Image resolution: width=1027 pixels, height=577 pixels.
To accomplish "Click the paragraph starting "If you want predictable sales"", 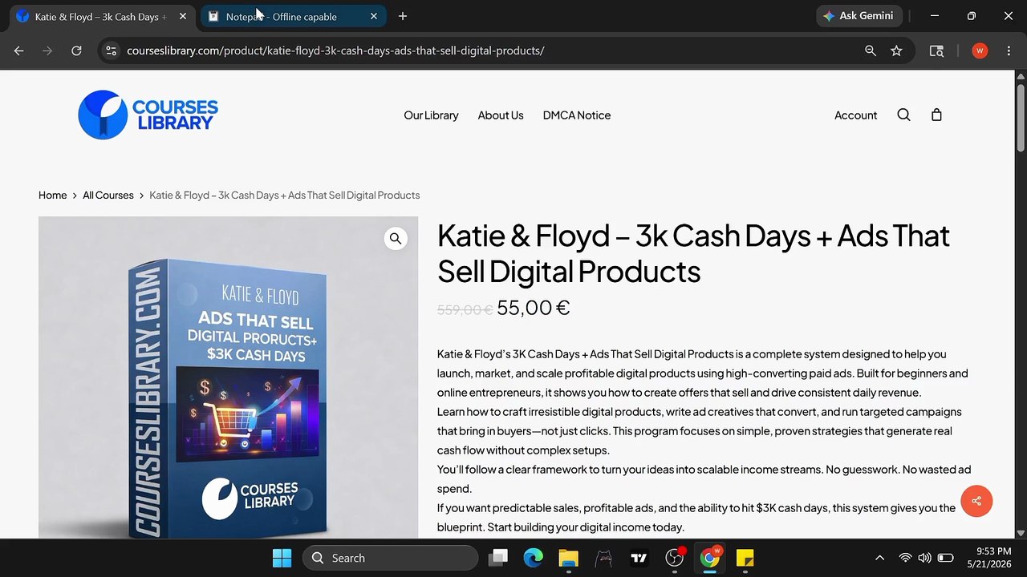I will coord(696,518).
